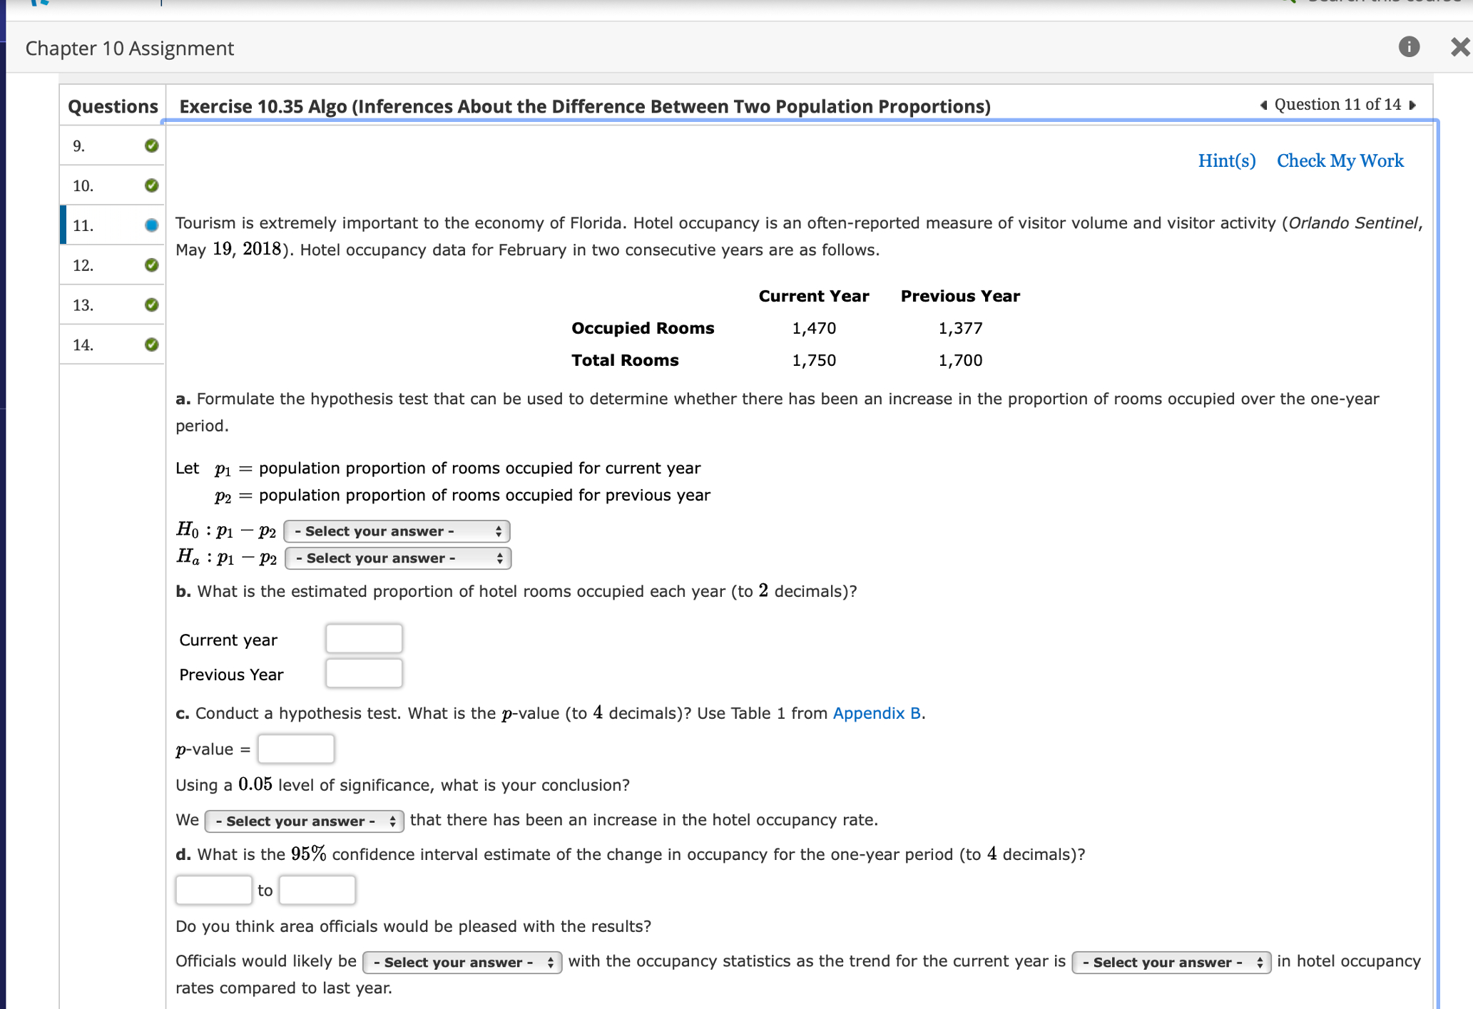Screen dimensions: 1473x1009
Task: Open the Hint(s) link
Action: click(x=1226, y=160)
